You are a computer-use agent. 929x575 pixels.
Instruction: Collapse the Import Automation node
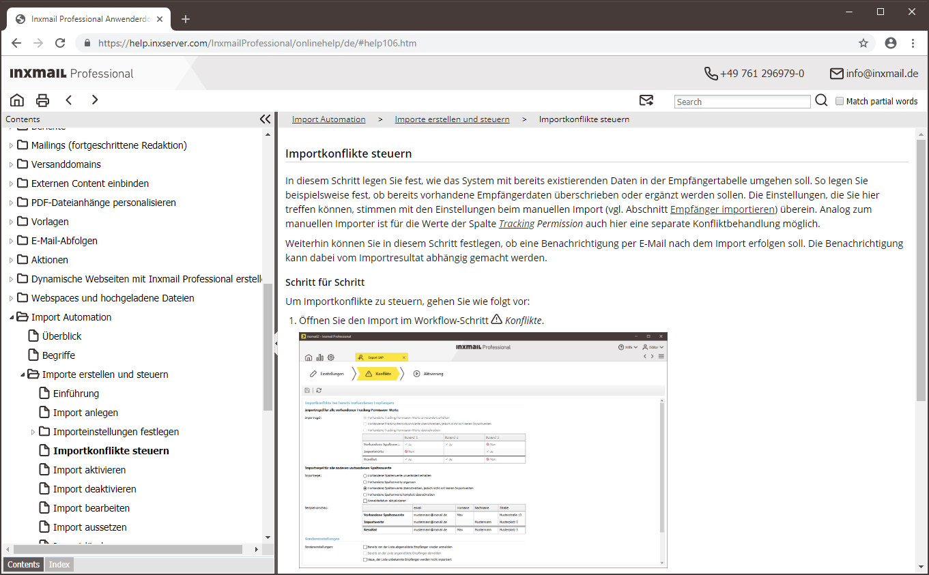[x=11, y=317]
